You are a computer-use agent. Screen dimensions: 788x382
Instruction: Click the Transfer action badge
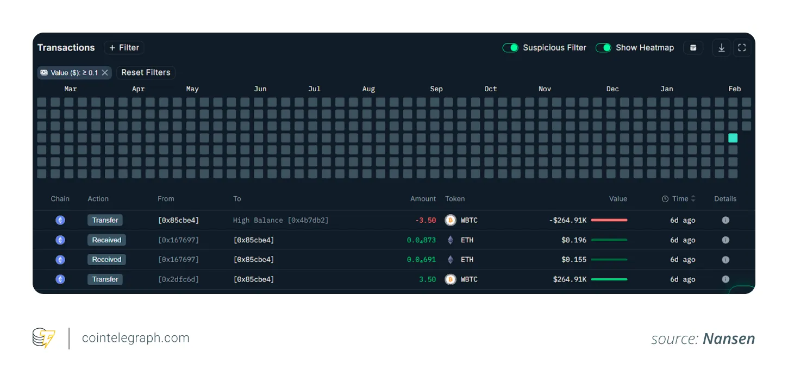coord(105,220)
